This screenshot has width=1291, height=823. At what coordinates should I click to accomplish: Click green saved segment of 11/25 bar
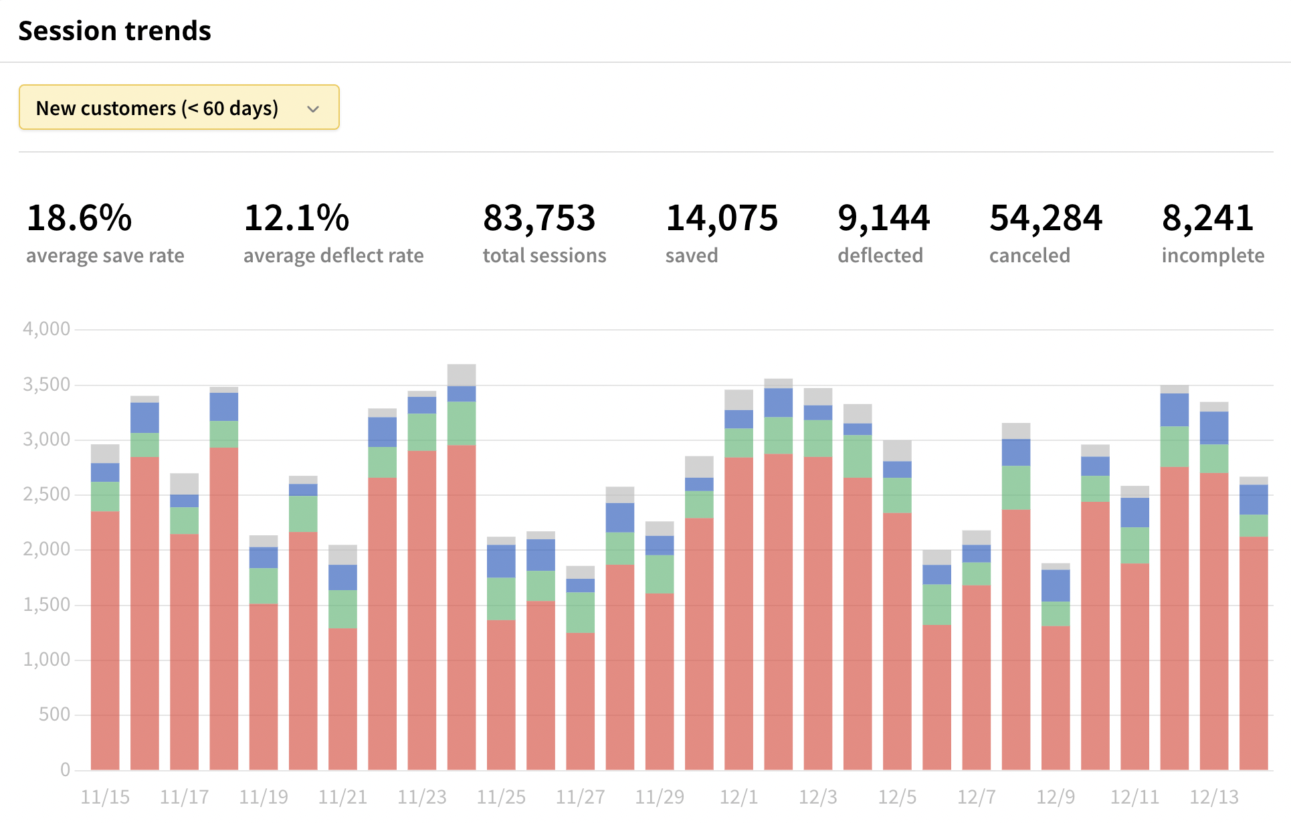(x=501, y=598)
